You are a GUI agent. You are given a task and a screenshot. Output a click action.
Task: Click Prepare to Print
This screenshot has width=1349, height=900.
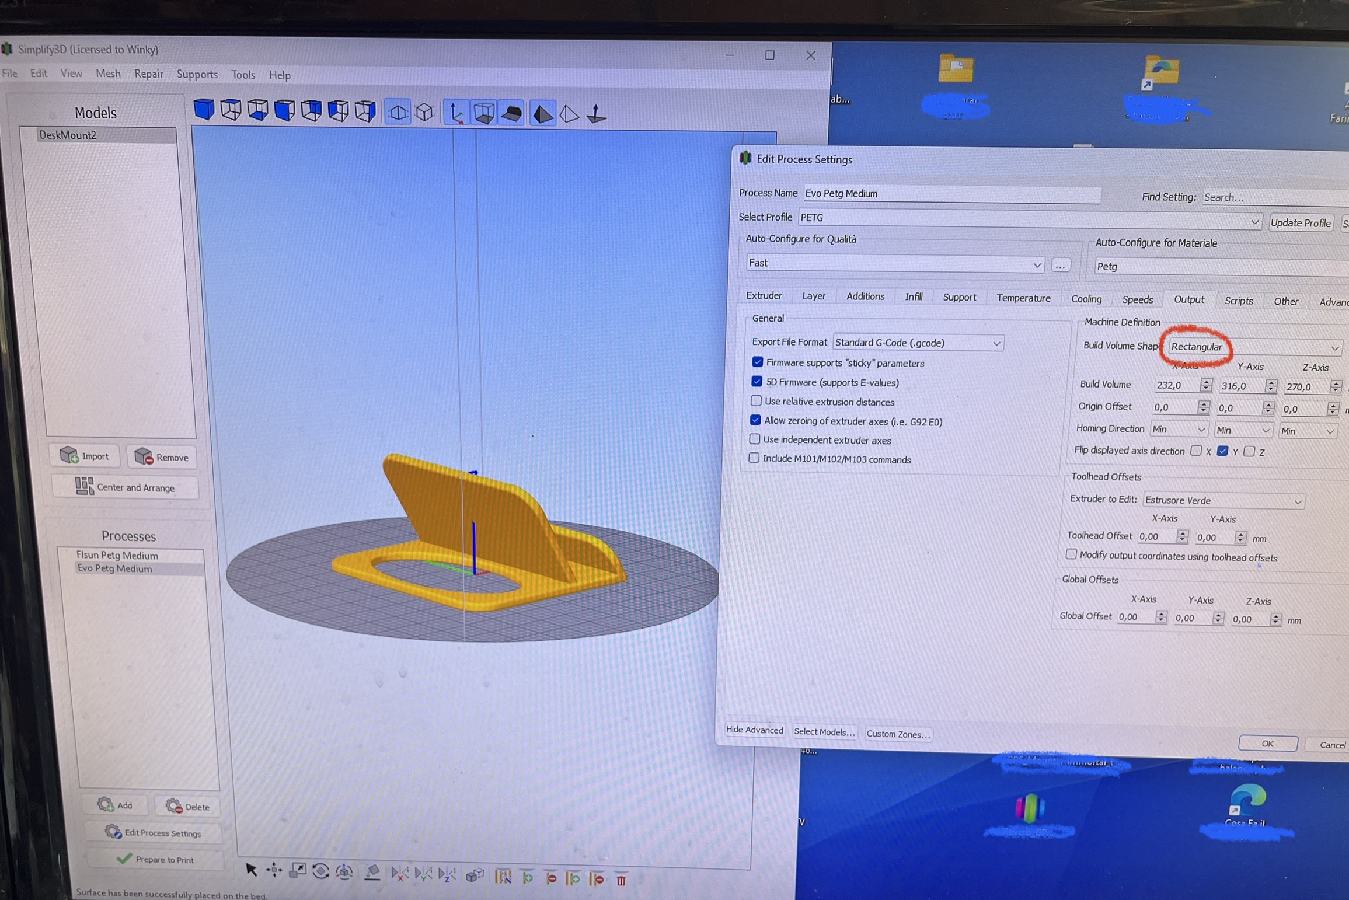[x=155, y=859]
